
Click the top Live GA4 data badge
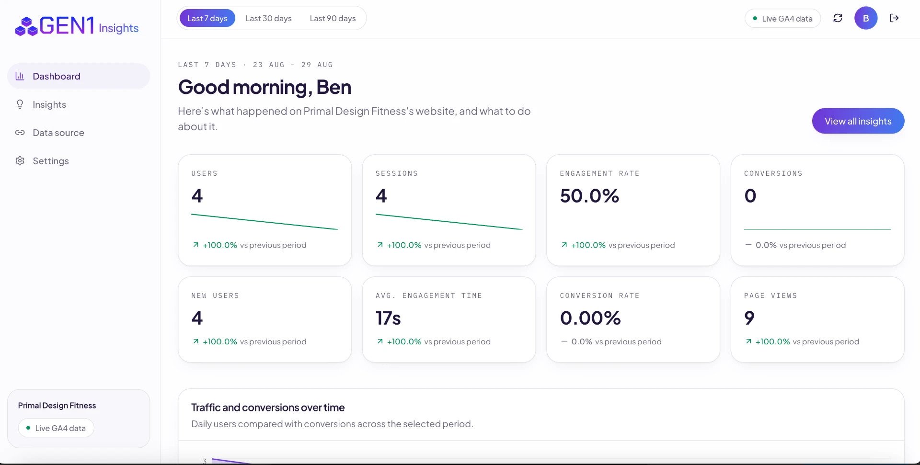pyautogui.click(x=782, y=19)
